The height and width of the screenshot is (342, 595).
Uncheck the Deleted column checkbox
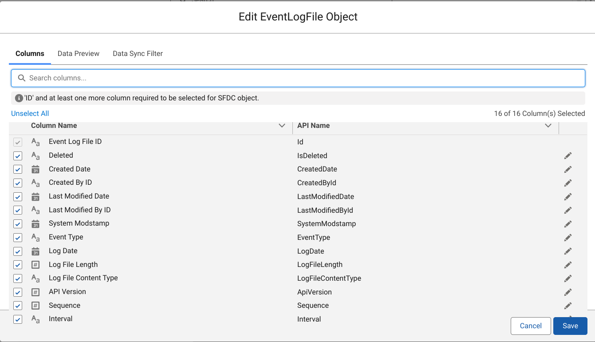pyautogui.click(x=18, y=156)
